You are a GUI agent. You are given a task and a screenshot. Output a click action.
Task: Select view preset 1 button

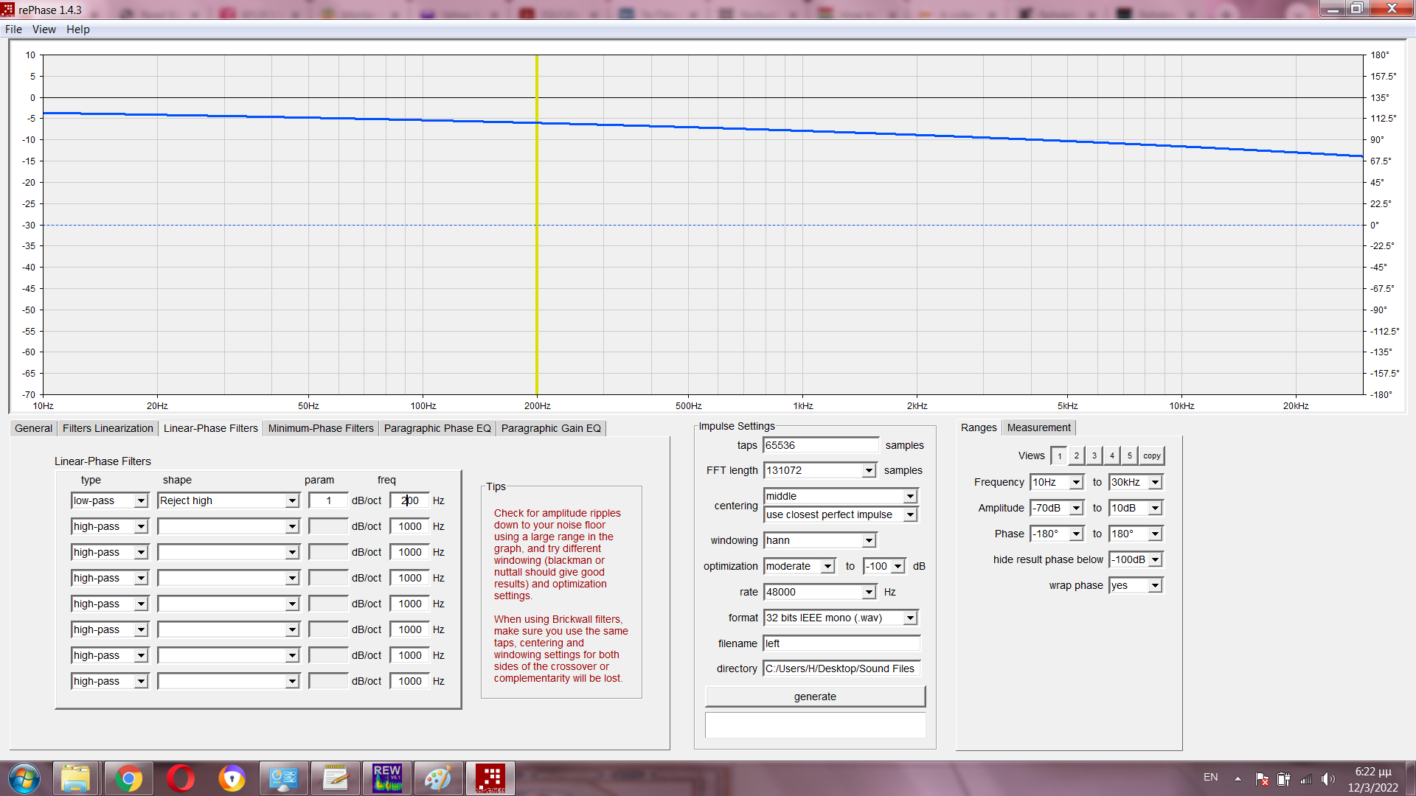pos(1059,456)
